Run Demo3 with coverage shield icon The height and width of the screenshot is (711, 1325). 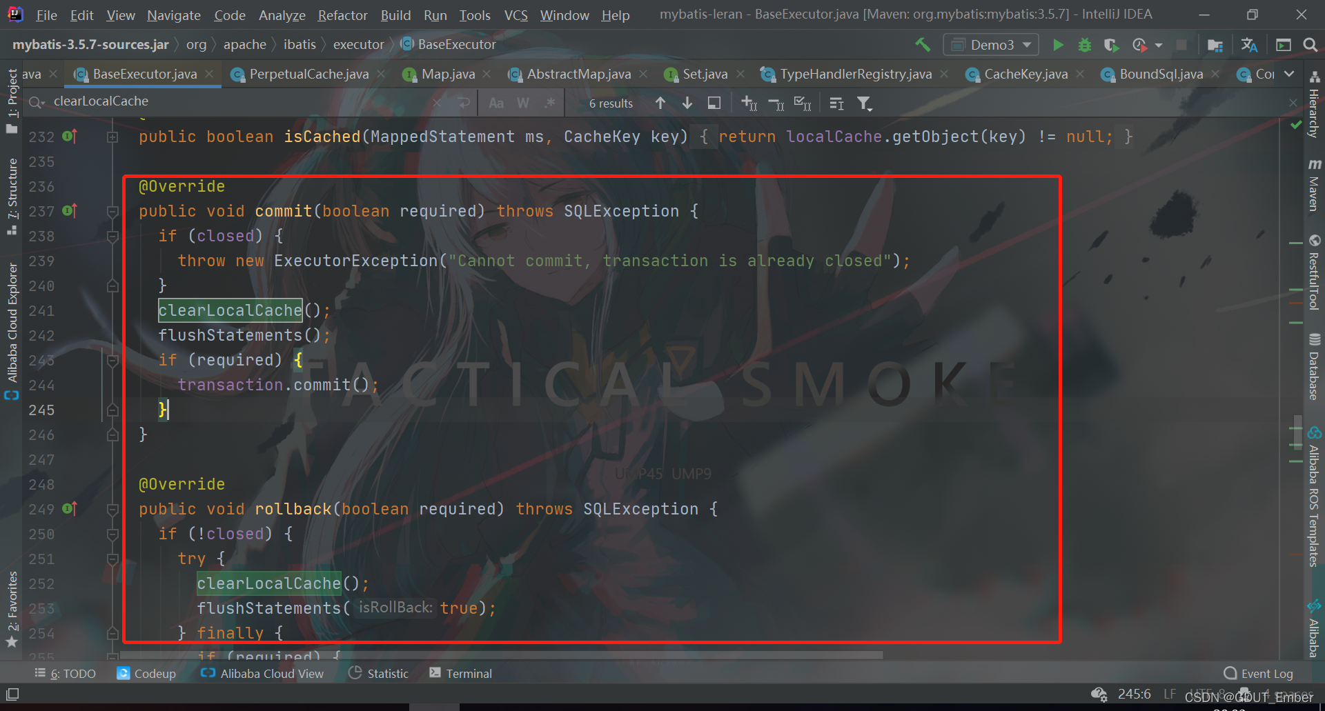coord(1111,45)
